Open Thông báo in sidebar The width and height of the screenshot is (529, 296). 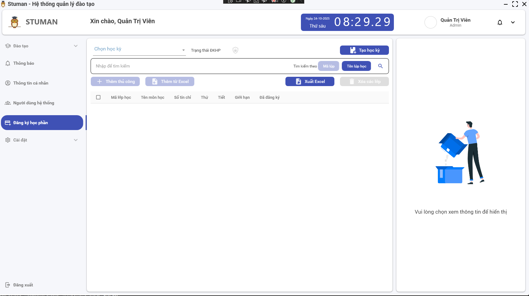point(24,63)
